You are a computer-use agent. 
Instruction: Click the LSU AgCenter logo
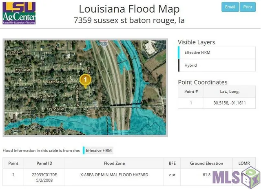19,13
